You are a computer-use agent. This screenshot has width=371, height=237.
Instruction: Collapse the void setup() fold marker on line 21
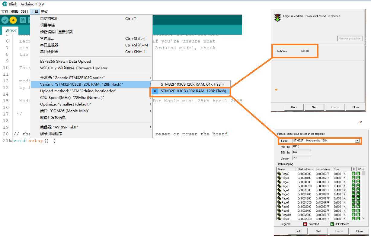click(11, 141)
